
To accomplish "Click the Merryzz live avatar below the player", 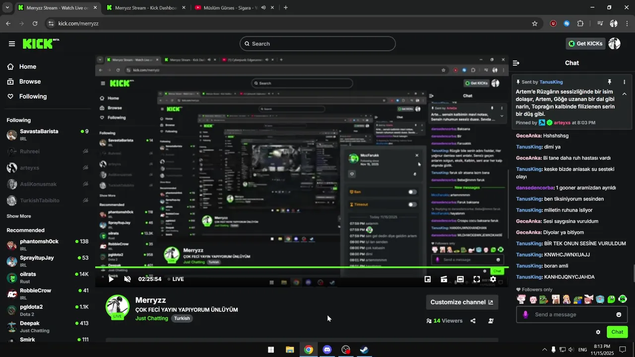I will pos(118,307).
